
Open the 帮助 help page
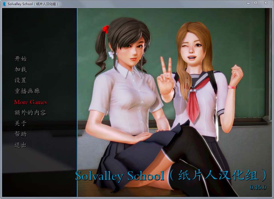[21, 134]
